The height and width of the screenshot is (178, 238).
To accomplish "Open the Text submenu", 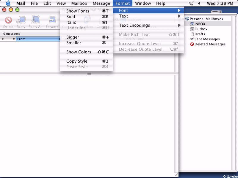I will [x=148, y=16].
